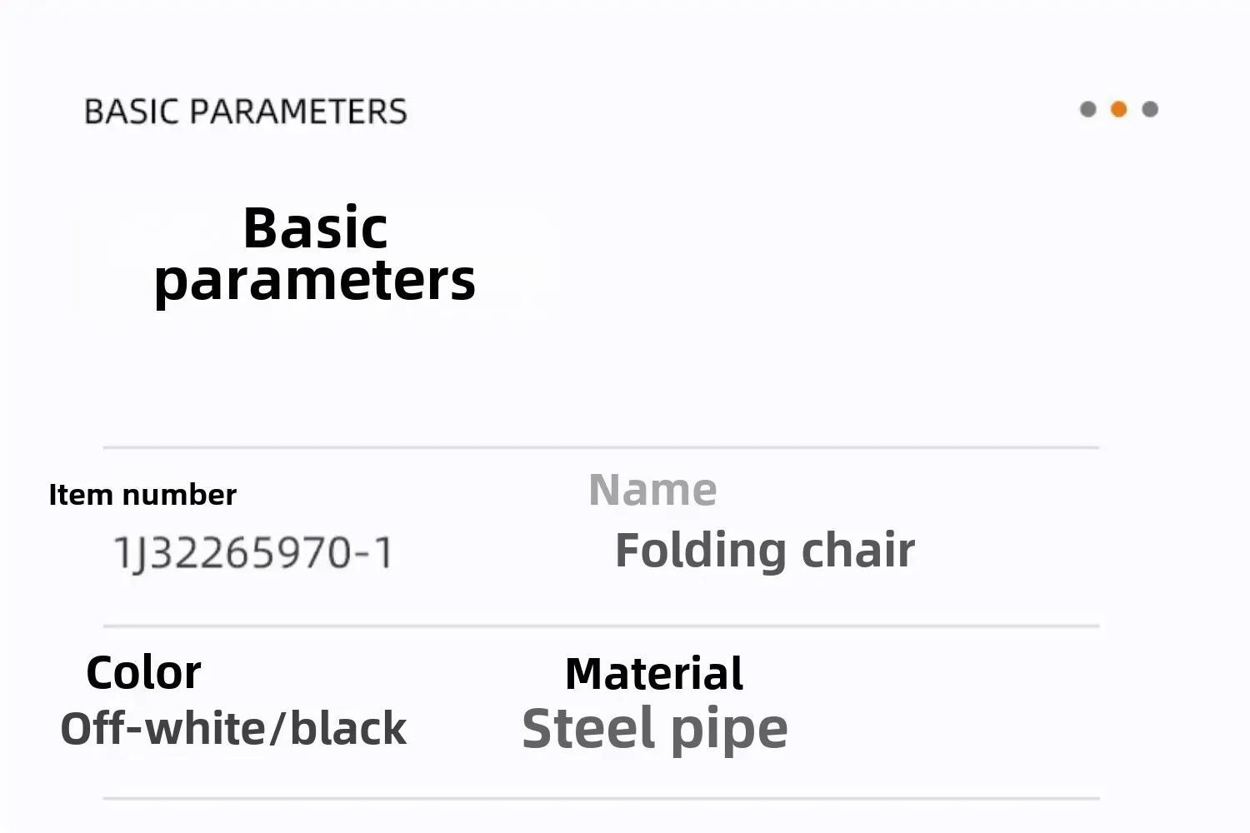Click the orange middle pagination dot

click(x=1119, y=109)
